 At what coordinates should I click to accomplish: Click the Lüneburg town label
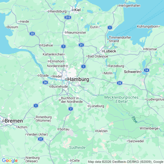point(97,106)
